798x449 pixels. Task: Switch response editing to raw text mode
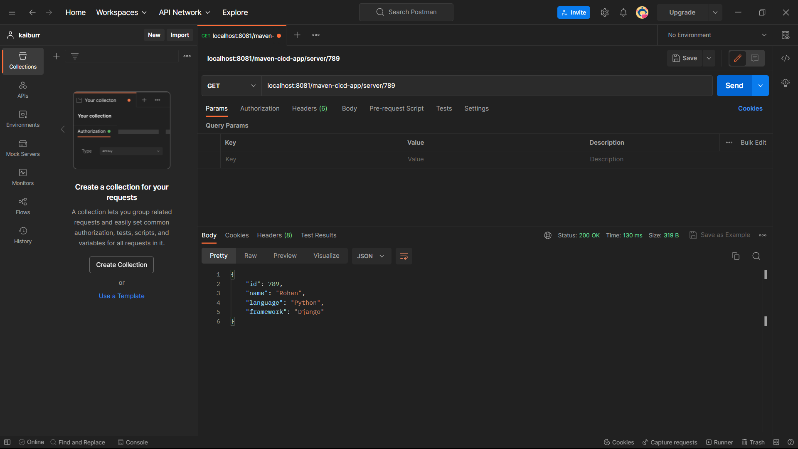250,255
